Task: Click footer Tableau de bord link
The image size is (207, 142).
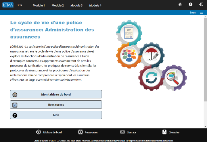Action: pos(52,132)
